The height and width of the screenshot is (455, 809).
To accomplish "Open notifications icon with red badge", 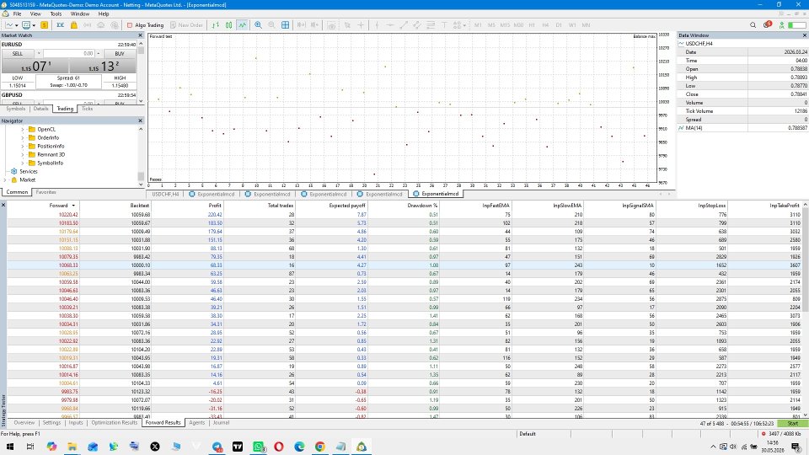I will (x=767, y=24).
